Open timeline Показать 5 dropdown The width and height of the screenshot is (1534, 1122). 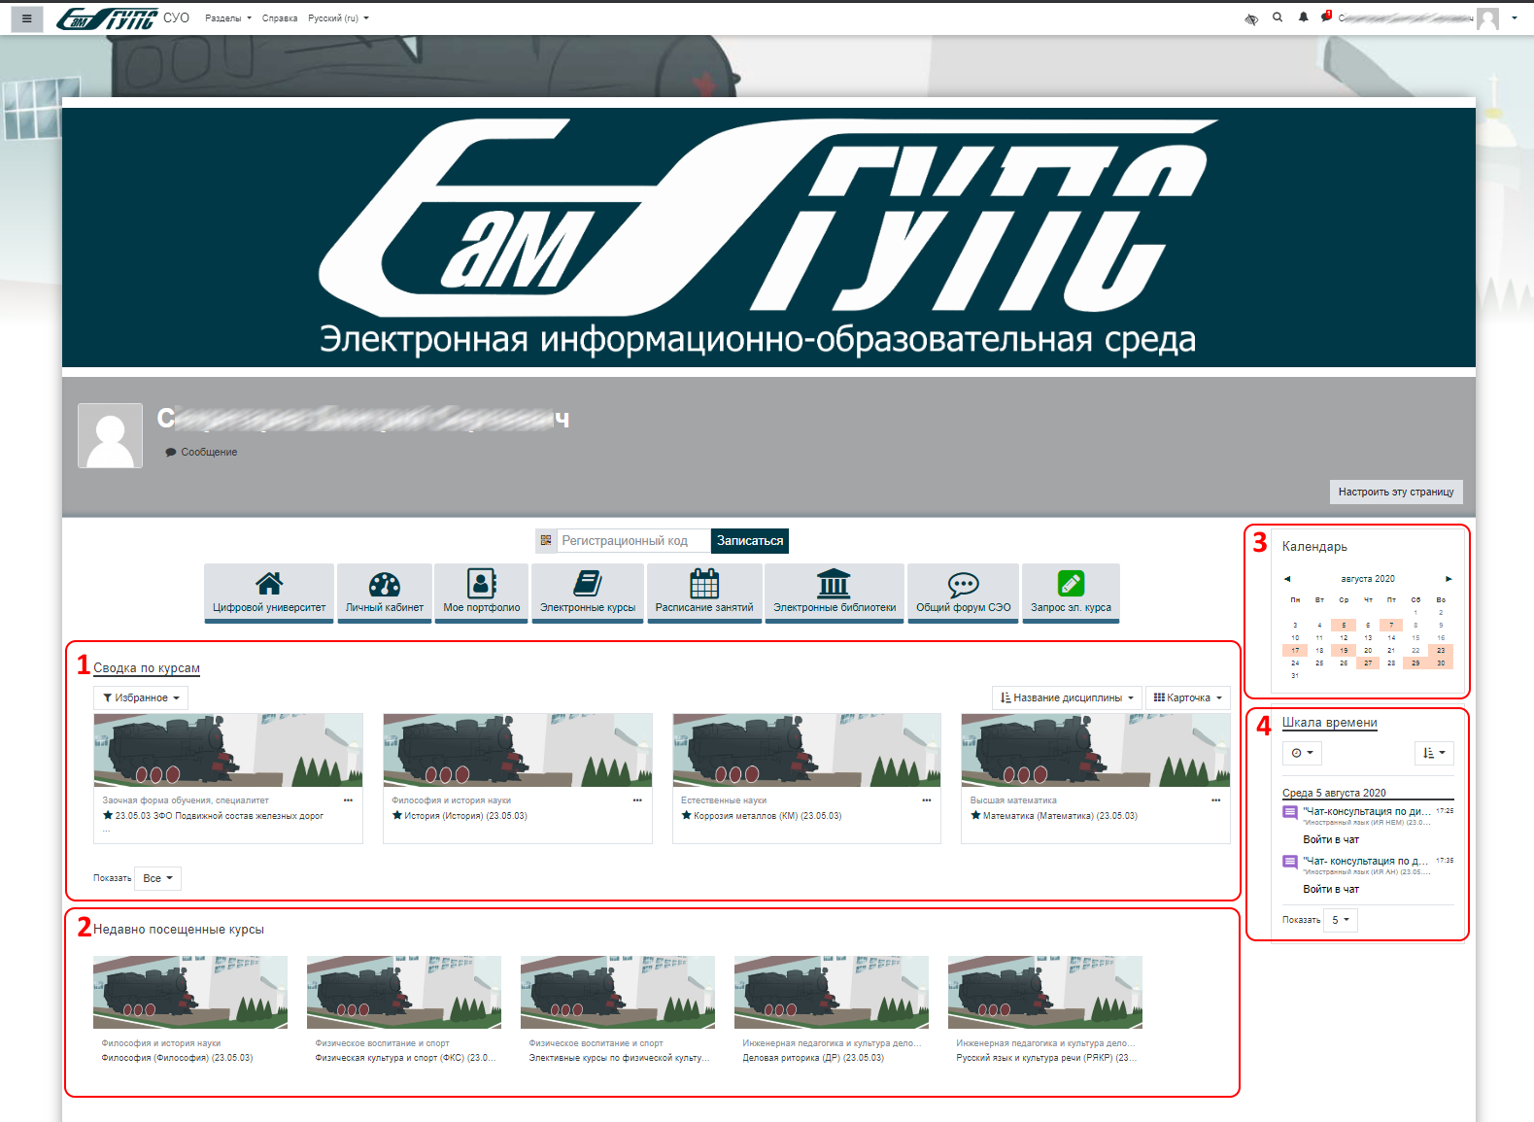coord(1341,921)
